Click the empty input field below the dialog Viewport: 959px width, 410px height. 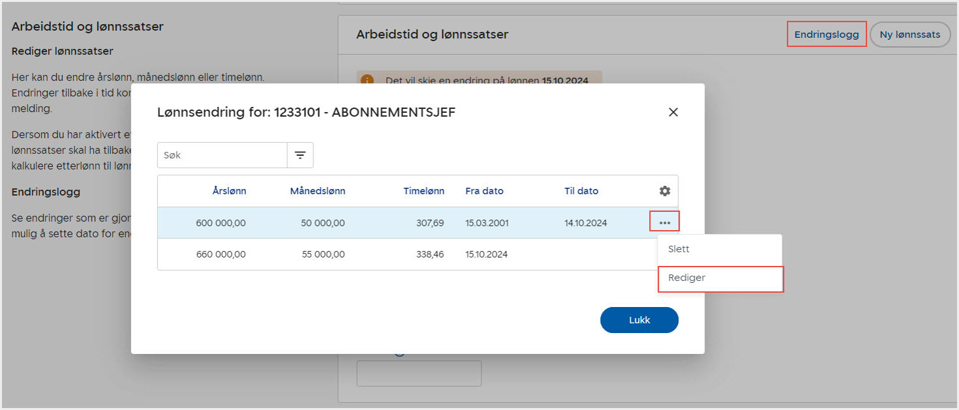pyautogui.click(x=419, y=373)
